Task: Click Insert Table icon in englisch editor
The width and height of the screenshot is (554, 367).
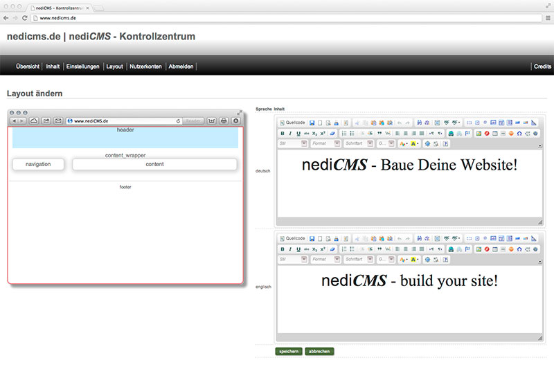Action: click(495, 249)
